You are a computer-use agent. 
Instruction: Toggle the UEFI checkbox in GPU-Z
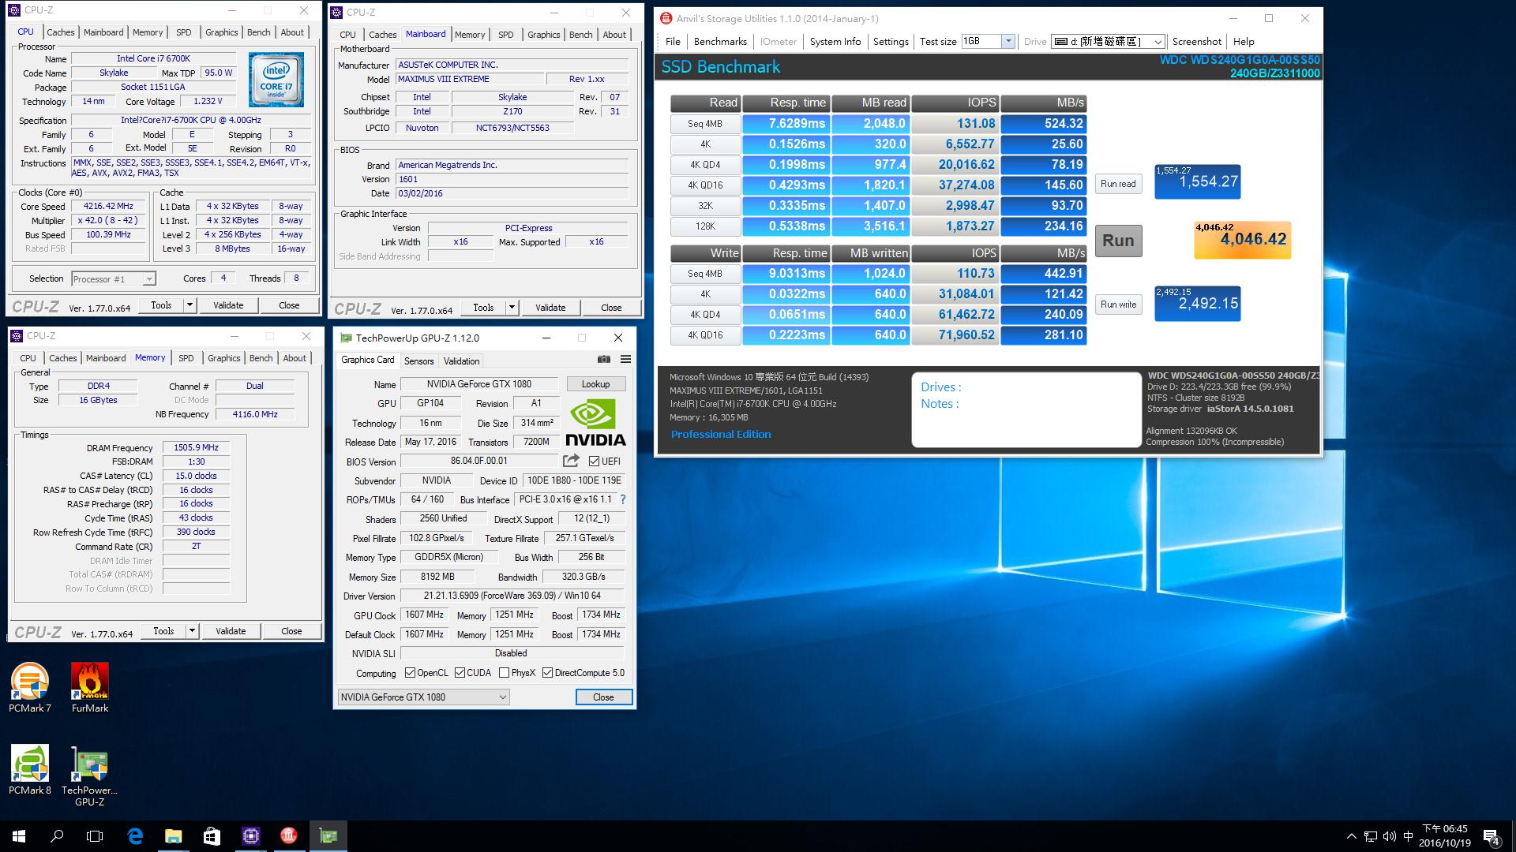594,461
